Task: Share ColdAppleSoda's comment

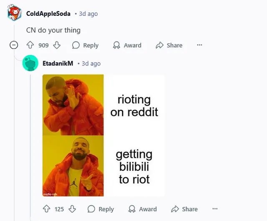Action: click(x=169, y=45)
